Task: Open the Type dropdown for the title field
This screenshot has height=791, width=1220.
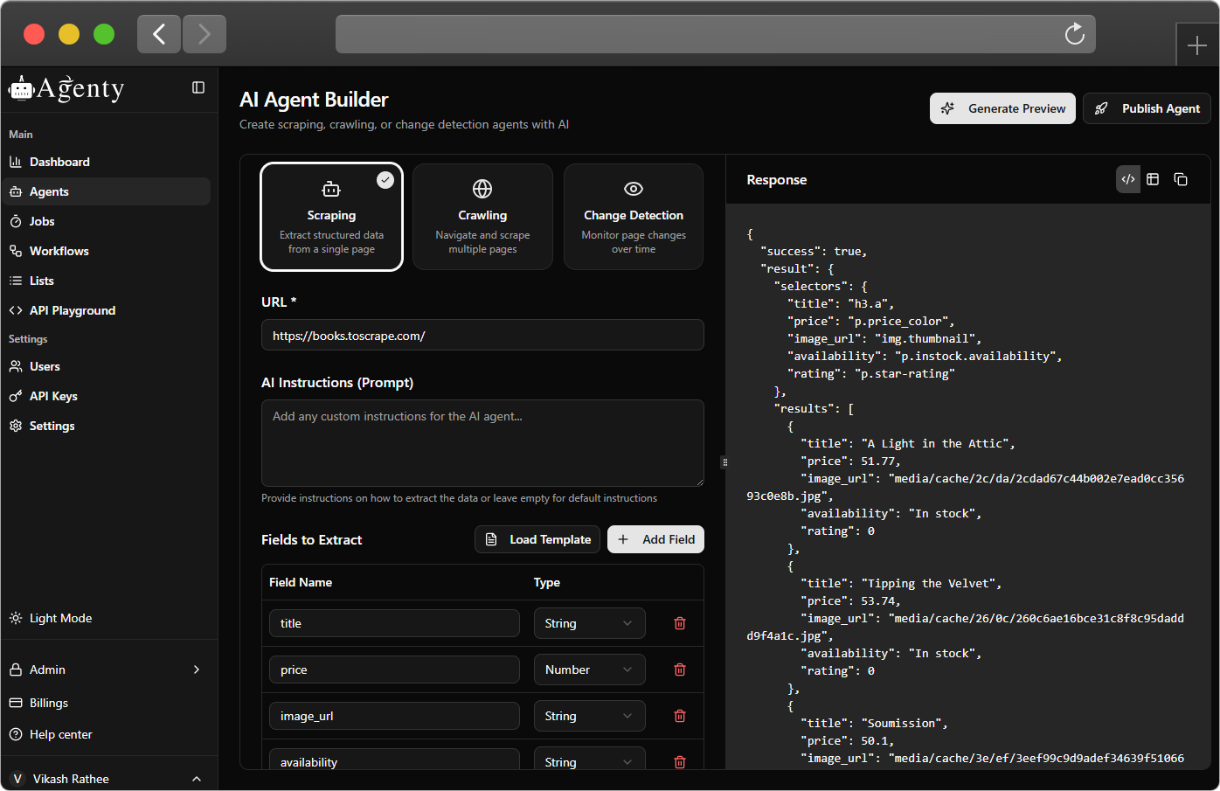Action: pos(589,622)
